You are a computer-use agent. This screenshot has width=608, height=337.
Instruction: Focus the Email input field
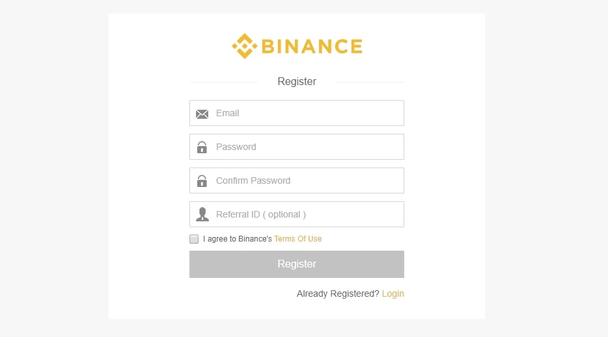[x=297, y=113]
